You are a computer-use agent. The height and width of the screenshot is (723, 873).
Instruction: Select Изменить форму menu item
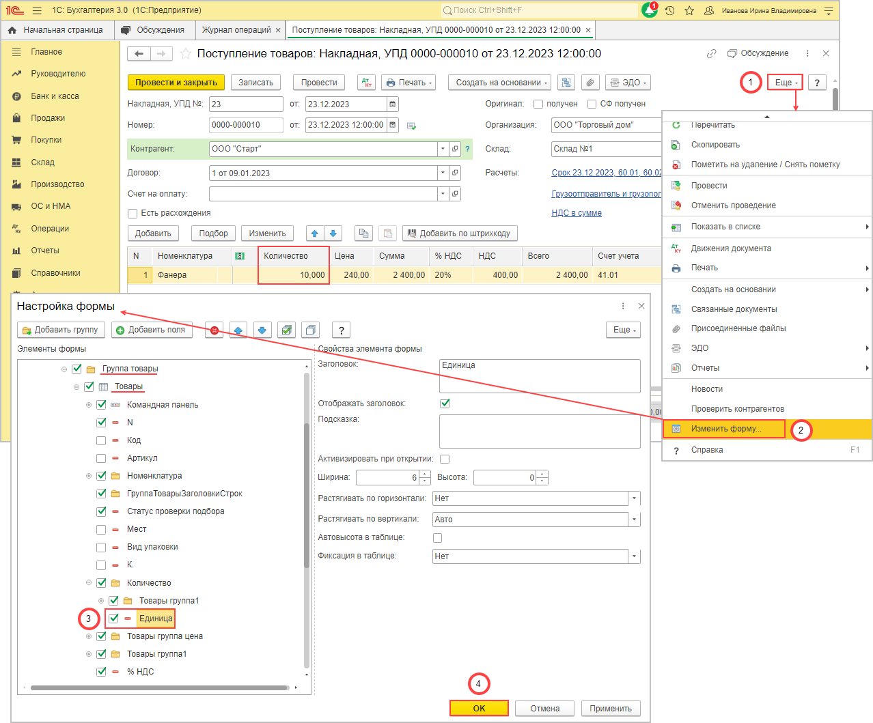[x=725, y=429]
